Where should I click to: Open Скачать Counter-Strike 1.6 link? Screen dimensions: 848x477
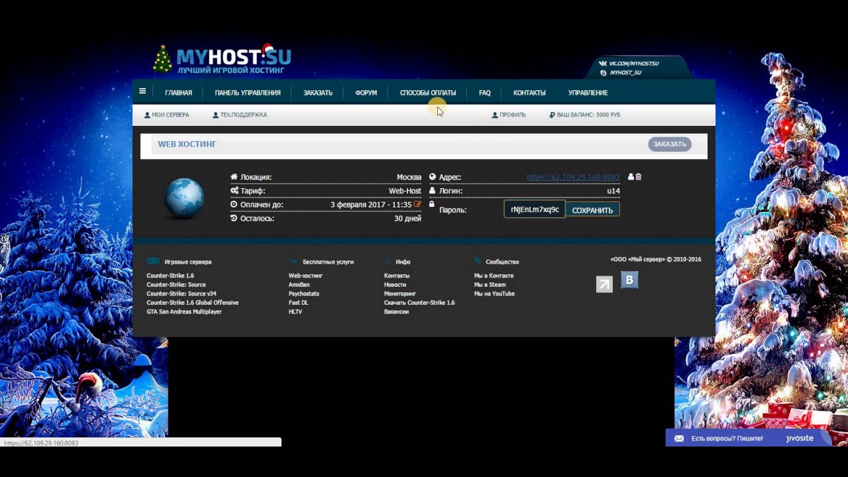419,303
